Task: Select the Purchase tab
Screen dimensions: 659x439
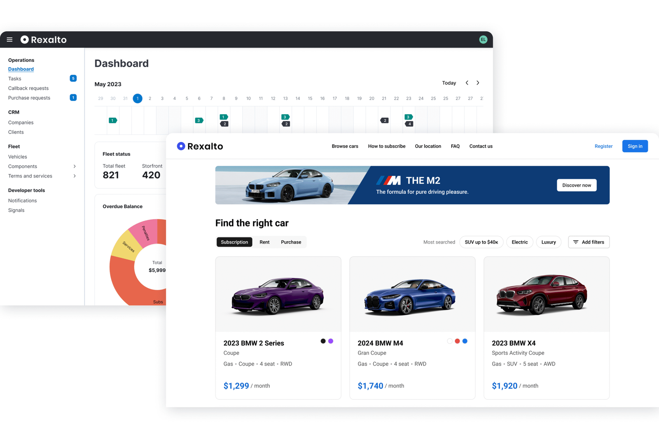Action: [x=291, y=242]
